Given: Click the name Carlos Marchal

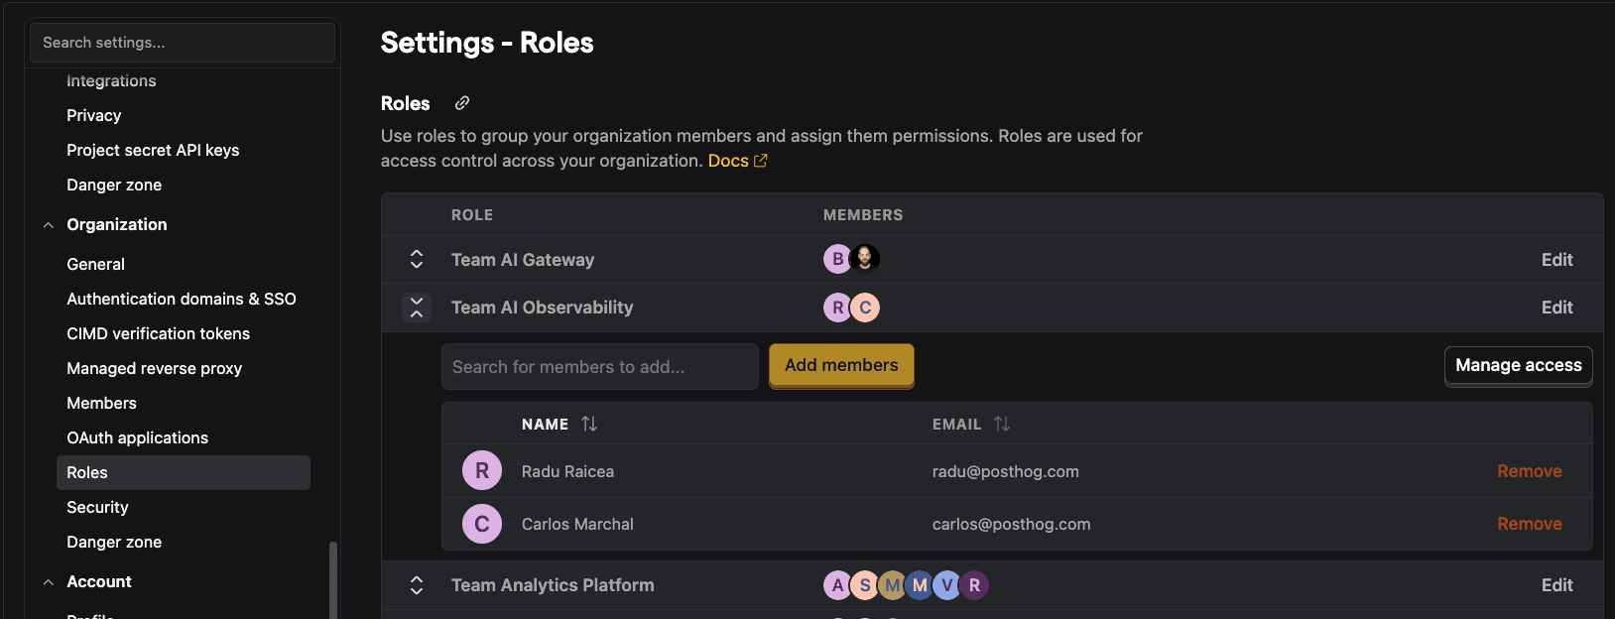Looking at the screenshot, I should [x=577, y=525].
